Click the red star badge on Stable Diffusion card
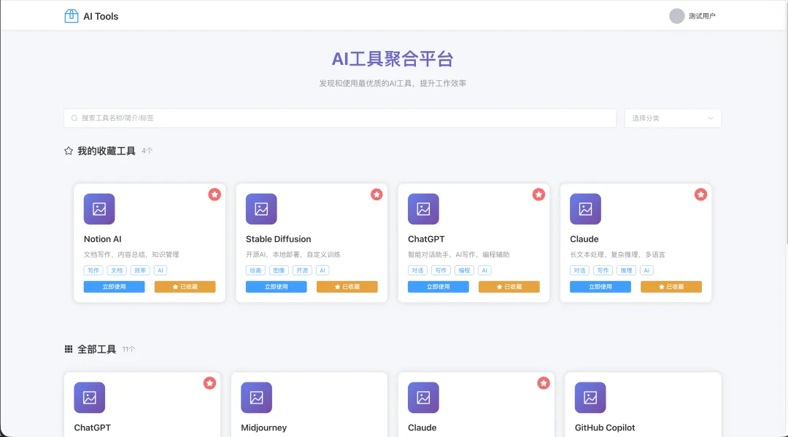Screen dimensions: 788x437 point(376,194)
